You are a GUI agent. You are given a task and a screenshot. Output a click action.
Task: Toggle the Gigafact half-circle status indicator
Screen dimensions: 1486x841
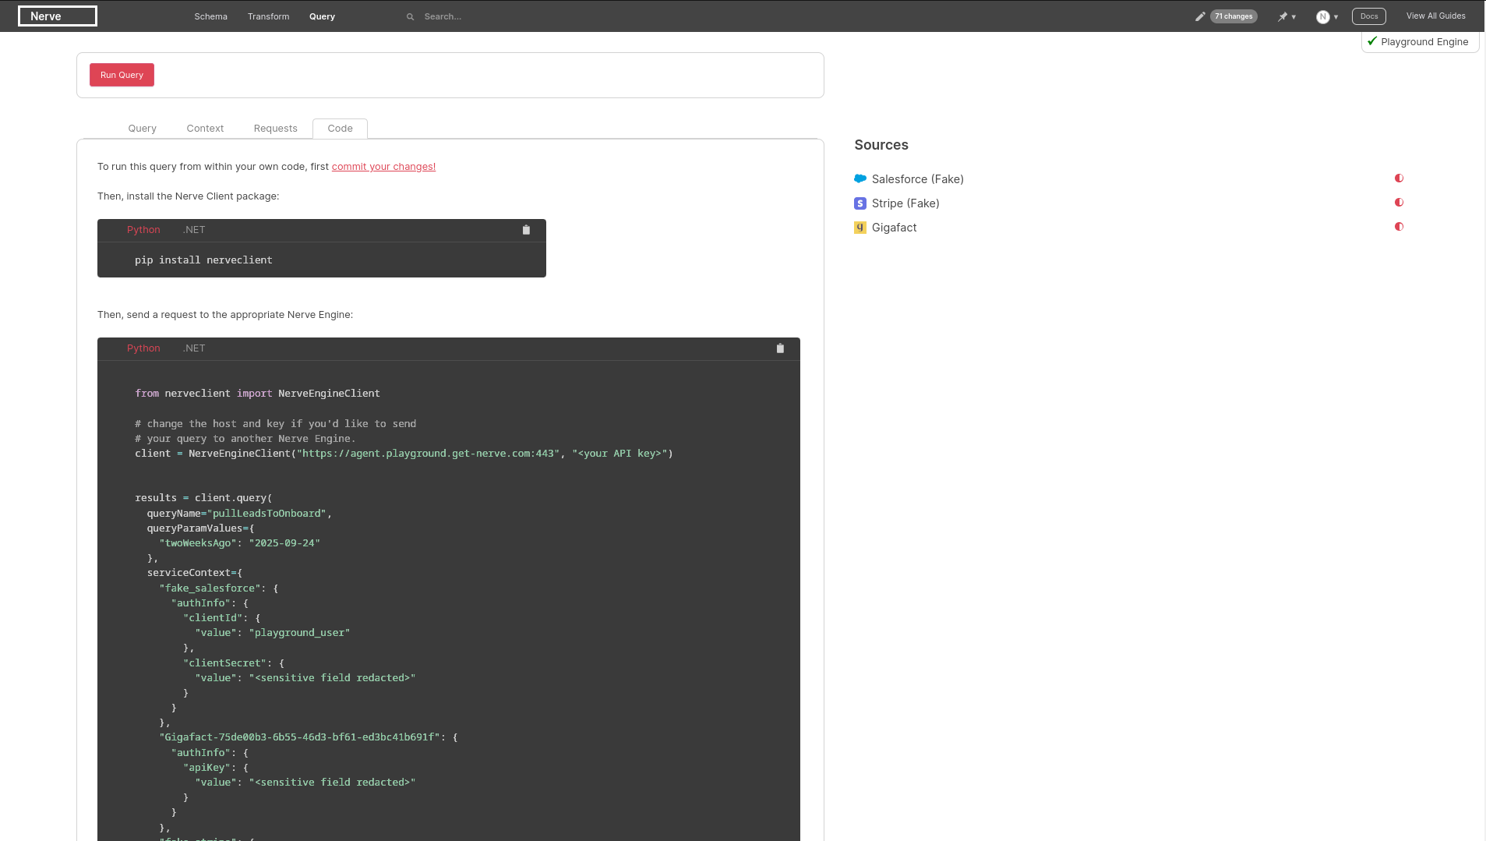pyautogui.click(x=1399, y=227)
